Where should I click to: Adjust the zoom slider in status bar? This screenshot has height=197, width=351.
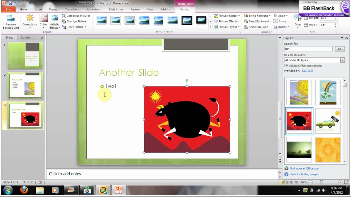tap(321, 182)
